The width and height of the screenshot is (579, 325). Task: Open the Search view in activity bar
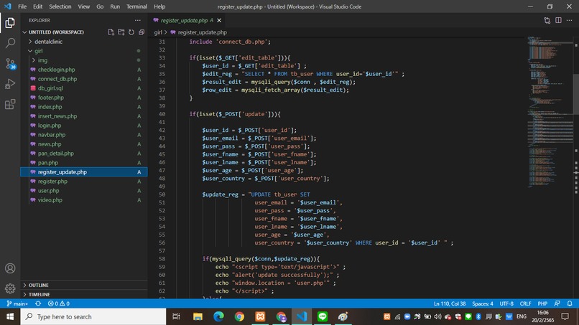click(10, 43)
